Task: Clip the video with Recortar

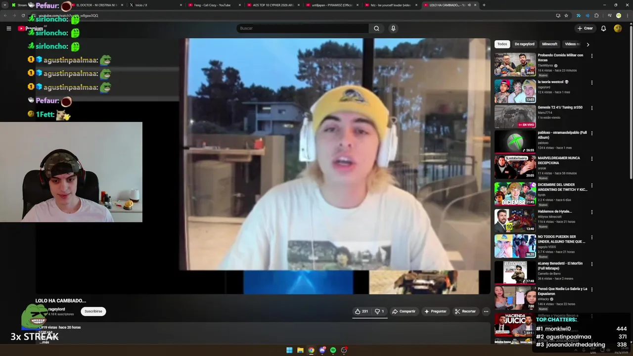Action: (465, 311)
